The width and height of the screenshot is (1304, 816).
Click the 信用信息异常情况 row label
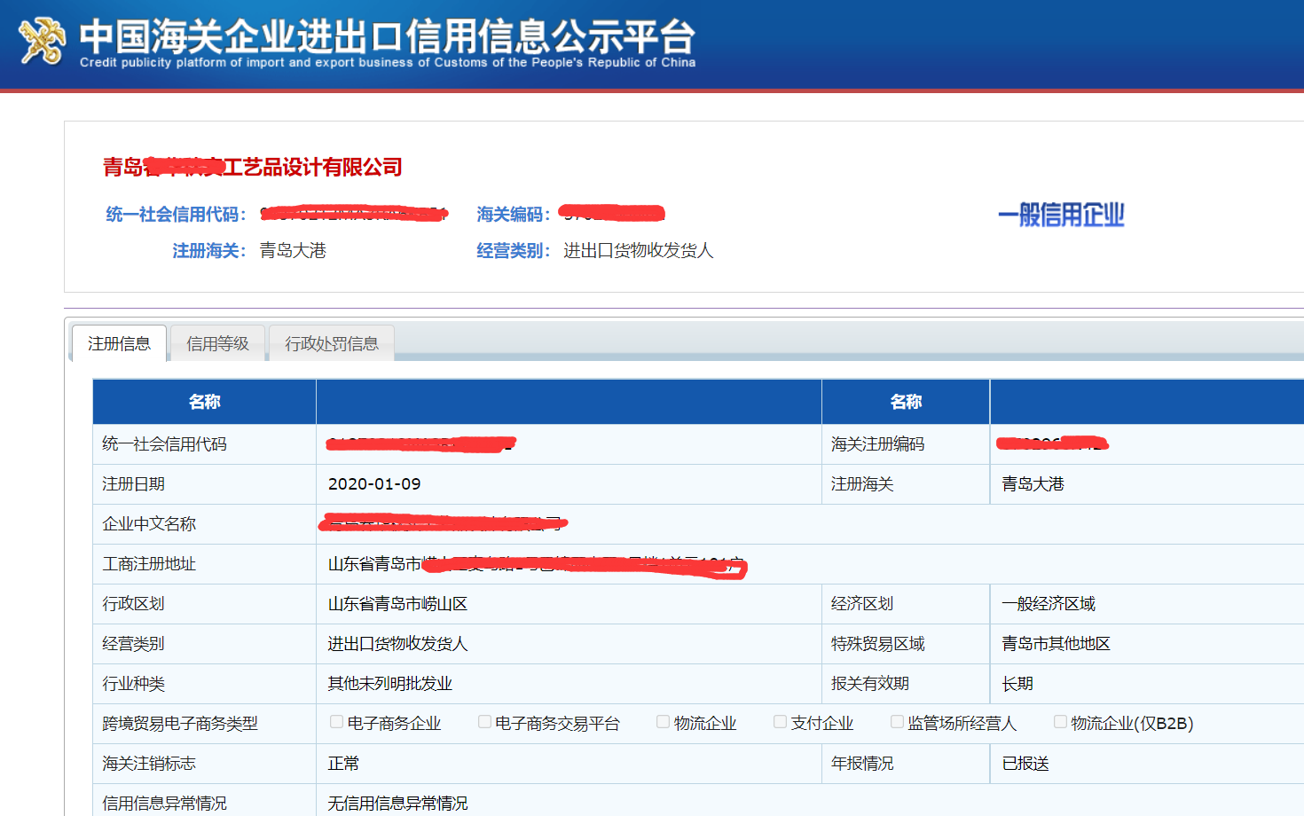pos(164,804)
